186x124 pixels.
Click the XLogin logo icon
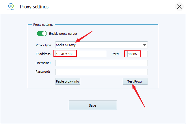point(11,7)
